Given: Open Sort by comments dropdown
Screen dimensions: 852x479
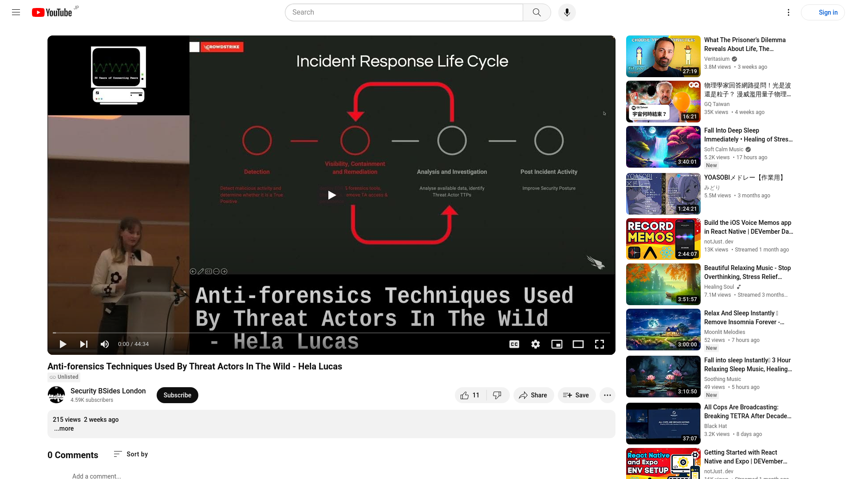Looking at the screenshot, I should coord(130,455).
